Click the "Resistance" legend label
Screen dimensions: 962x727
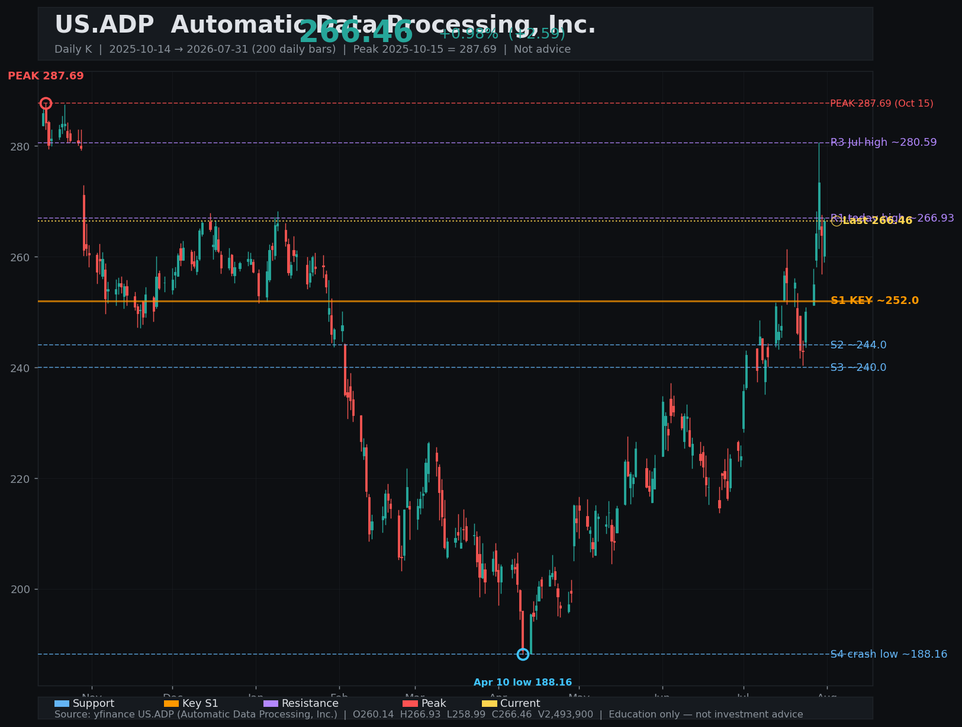click(310, 703)
